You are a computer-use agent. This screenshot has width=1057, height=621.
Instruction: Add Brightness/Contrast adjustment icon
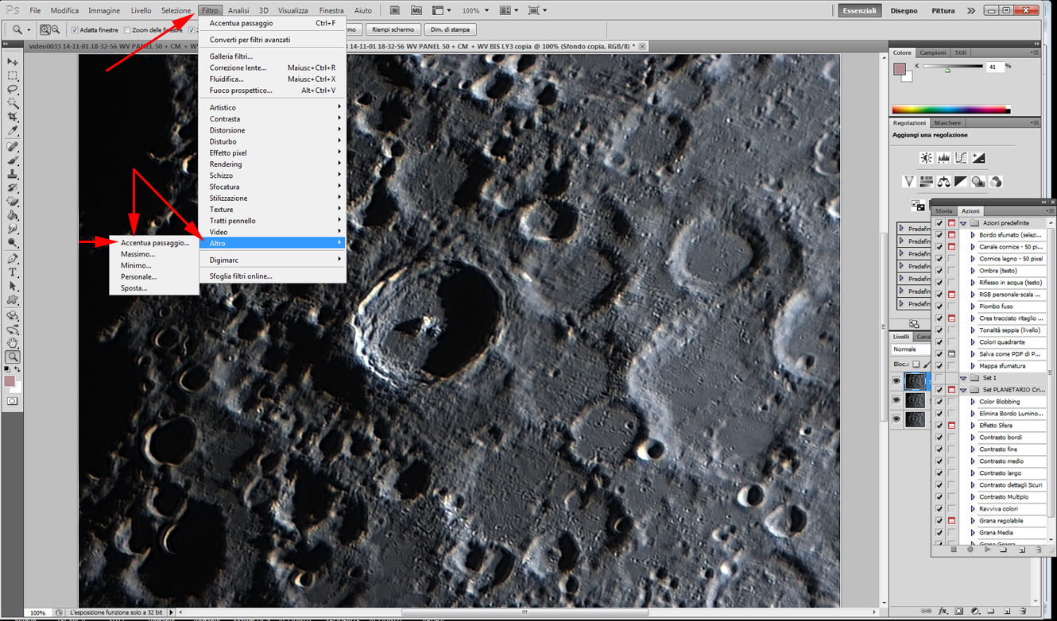click(x=927, y=158)
